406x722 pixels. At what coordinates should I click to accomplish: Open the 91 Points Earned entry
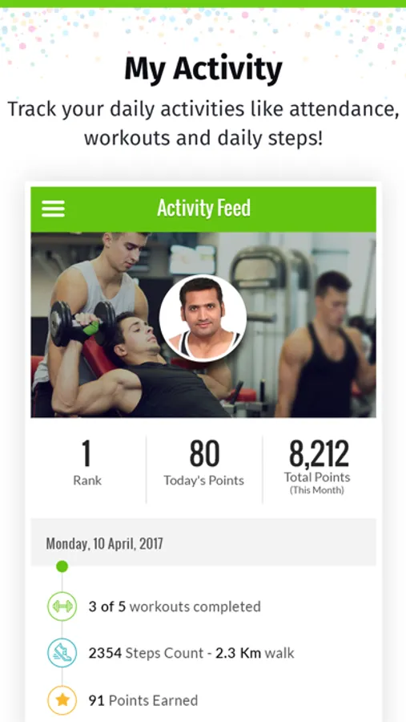click(143, 700)
